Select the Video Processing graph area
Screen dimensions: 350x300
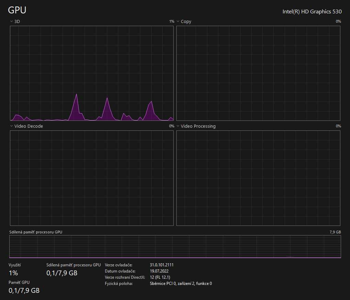click(258, 178)
